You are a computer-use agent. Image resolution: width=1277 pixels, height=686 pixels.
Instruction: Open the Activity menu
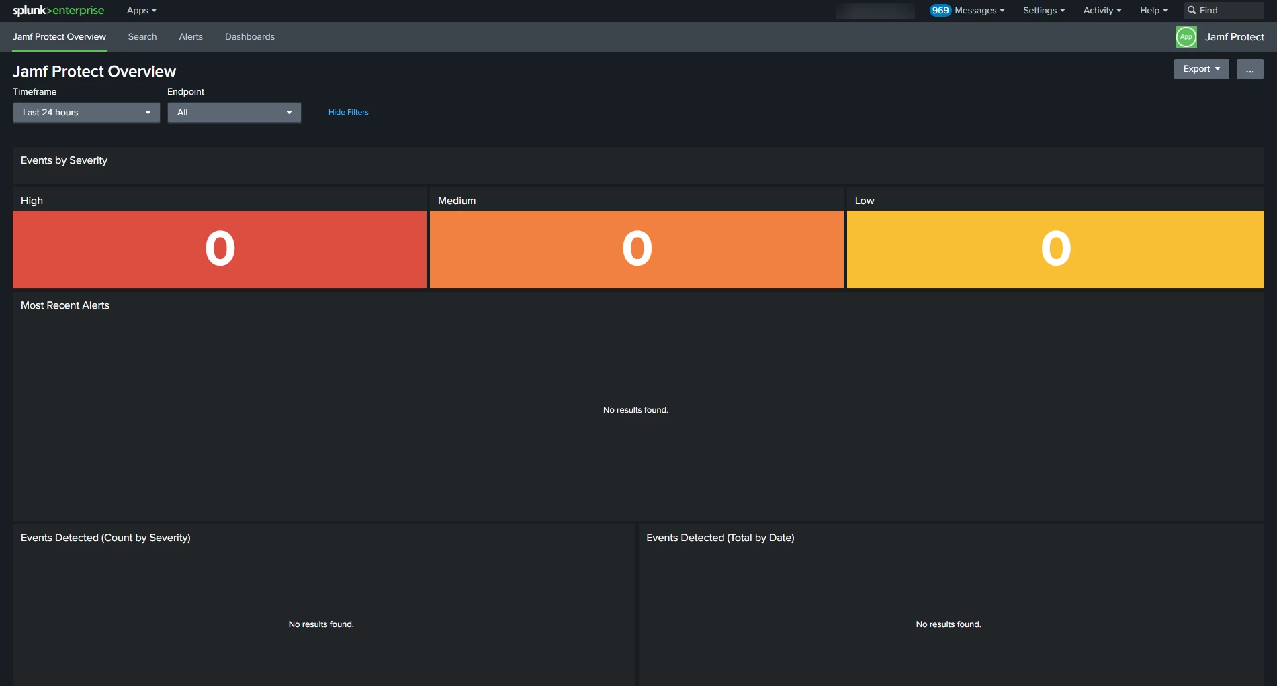click(1102, 10)
